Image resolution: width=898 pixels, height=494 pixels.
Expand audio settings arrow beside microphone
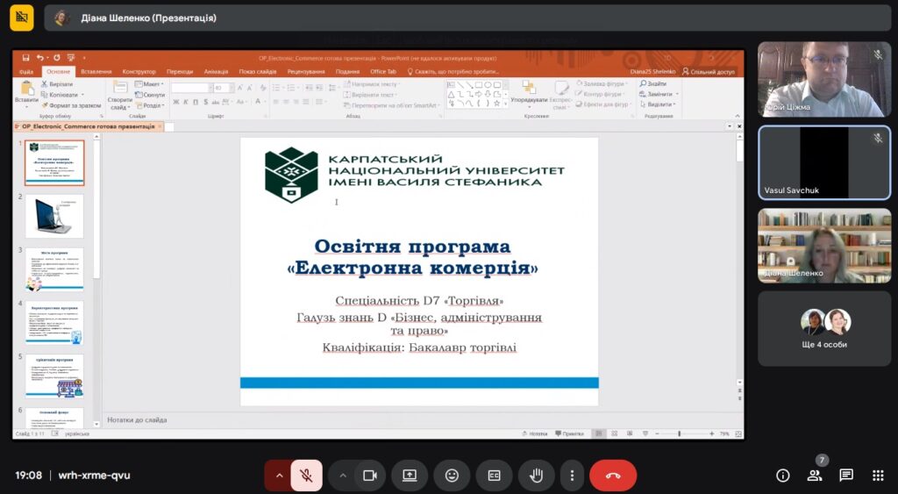279,476
